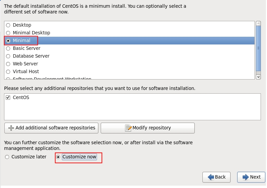Select the Virtual Host radio button

click(x=8, y=72)
